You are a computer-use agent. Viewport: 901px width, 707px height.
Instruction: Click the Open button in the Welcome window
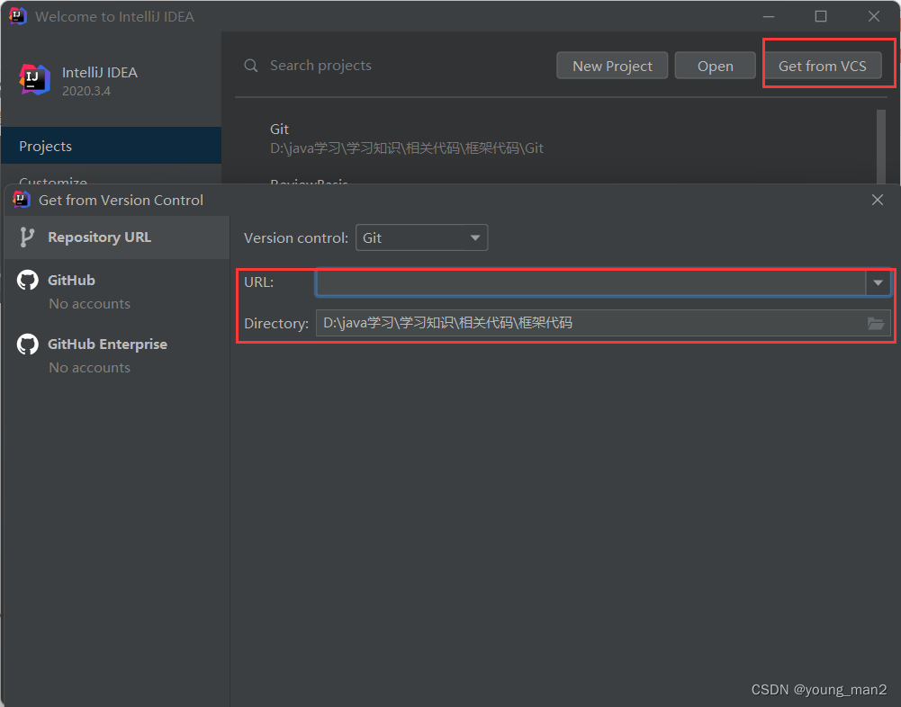(x=715, y=66)
